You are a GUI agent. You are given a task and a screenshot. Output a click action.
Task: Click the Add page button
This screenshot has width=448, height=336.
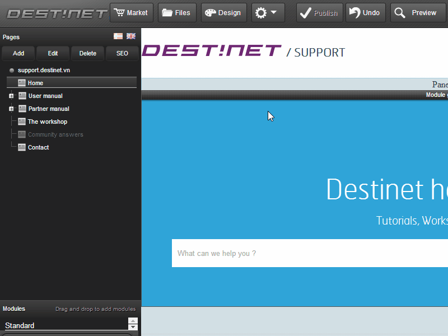point(18,54)
